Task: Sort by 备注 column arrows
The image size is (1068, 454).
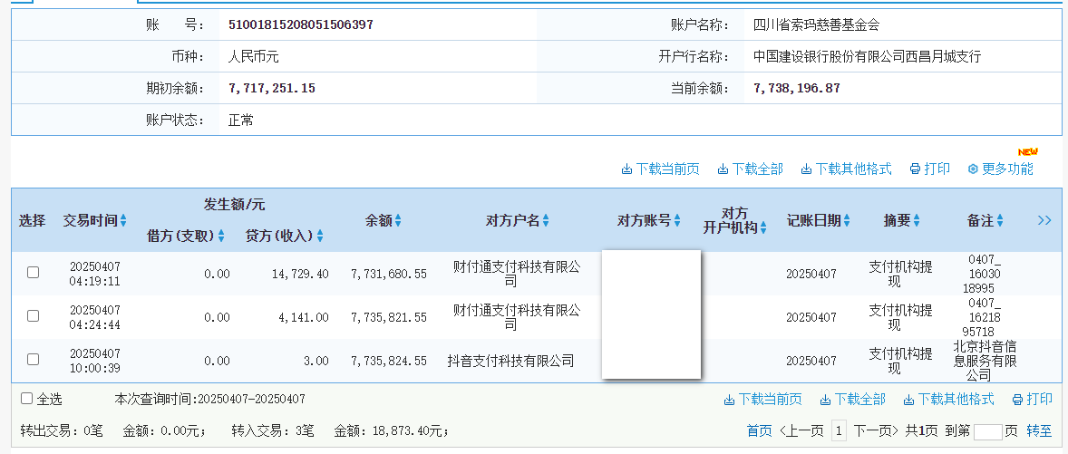Action: (1000, 220)
